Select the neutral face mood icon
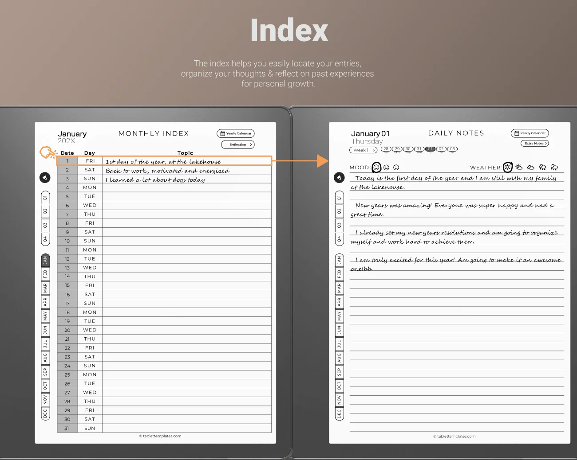 386,168
